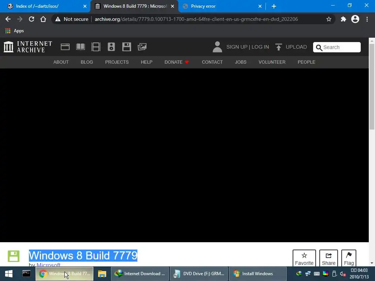Switch to the Privacy error tab
Viewport: 375px width, 281px height.
tap(222, 6)
